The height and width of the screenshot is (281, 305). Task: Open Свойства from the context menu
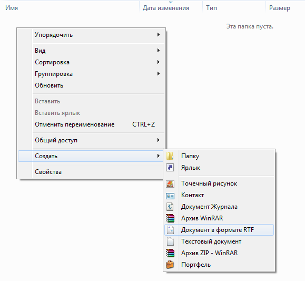pos(91,172)
